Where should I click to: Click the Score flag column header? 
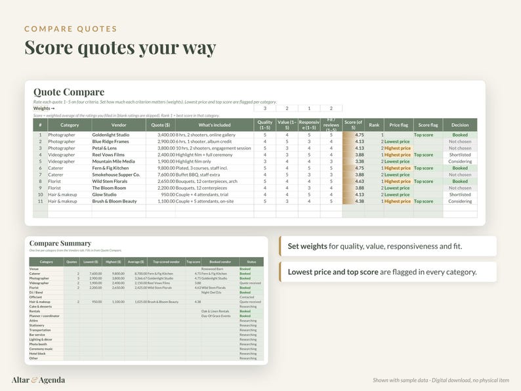click(x=428, y=125)
